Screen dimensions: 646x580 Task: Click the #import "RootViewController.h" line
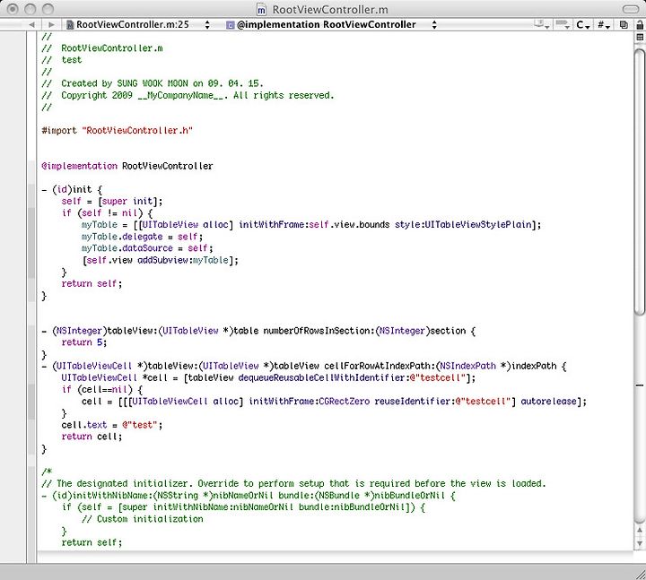pos(117,131)
